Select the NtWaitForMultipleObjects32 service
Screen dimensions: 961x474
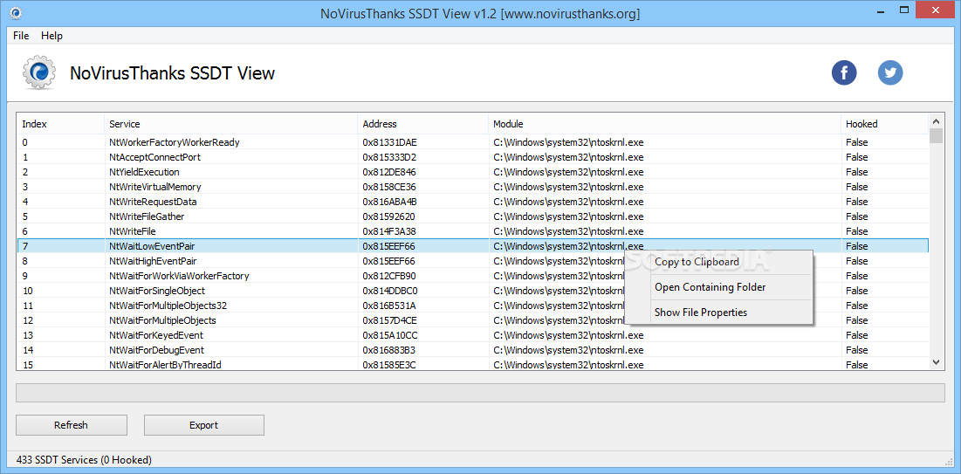pyautogui.click(x=168, y=306)
